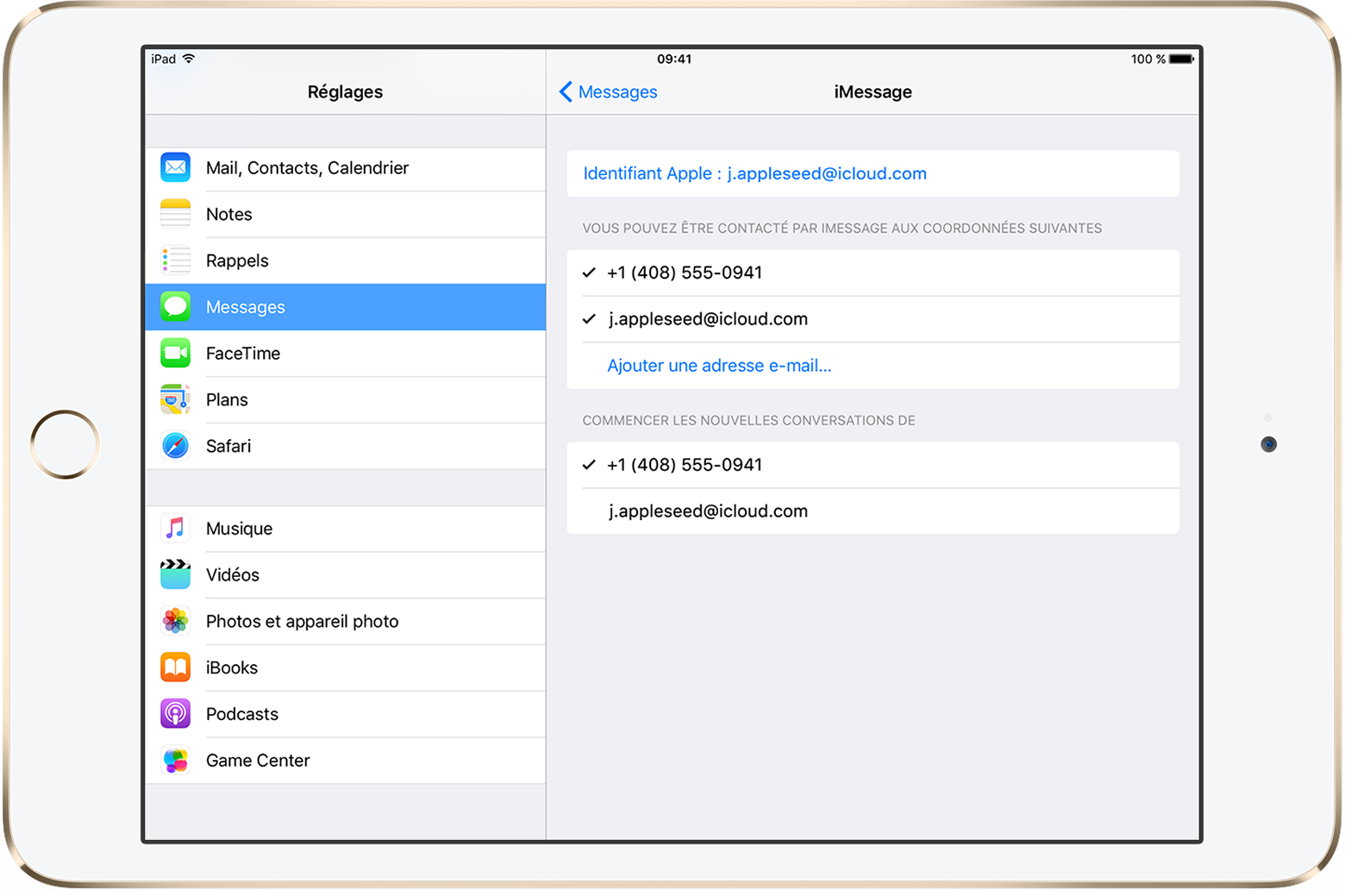
Task: Tap the FaceTime camera icon
Action: pyautogui.click(x=176, y=353)
